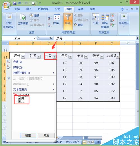
Task: Click the Name Box showing A14
Action: tap(17, 38)
